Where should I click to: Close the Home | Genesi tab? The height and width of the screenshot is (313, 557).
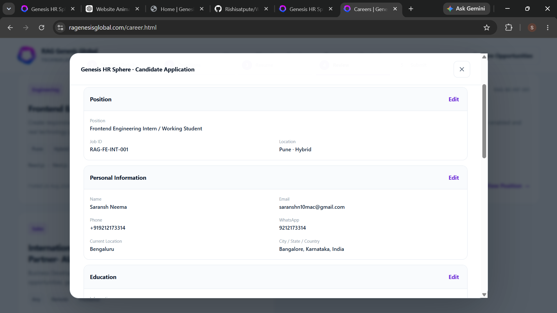[x=202, y=9]
